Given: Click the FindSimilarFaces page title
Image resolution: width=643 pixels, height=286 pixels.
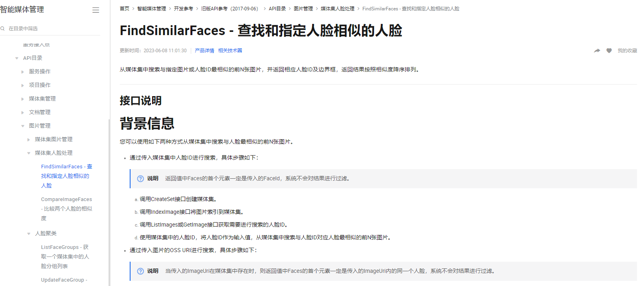Looking at the screenshot, I should point(261,31).
